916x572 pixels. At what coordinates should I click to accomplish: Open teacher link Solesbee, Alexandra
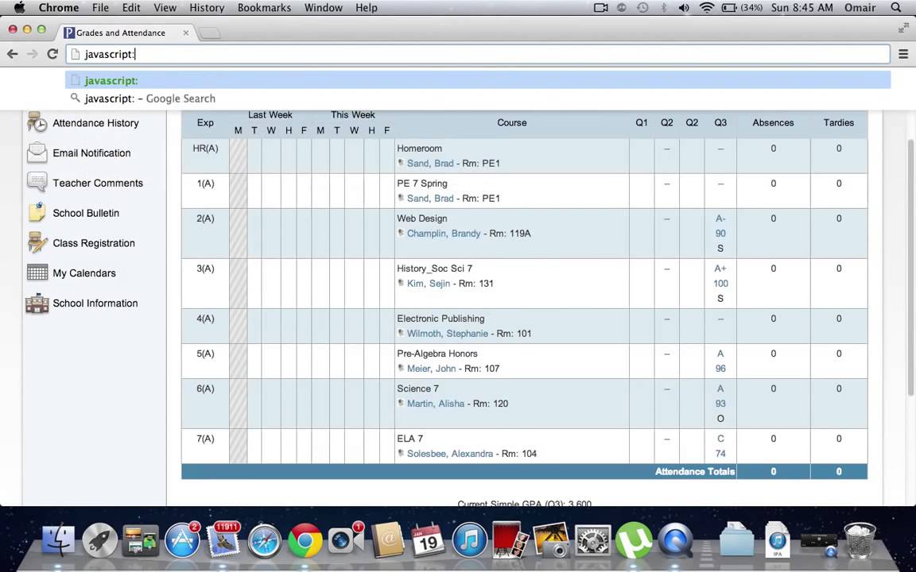450,454
